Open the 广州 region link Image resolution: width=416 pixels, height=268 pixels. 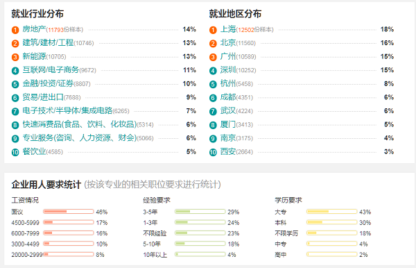[x=228, y=56]
